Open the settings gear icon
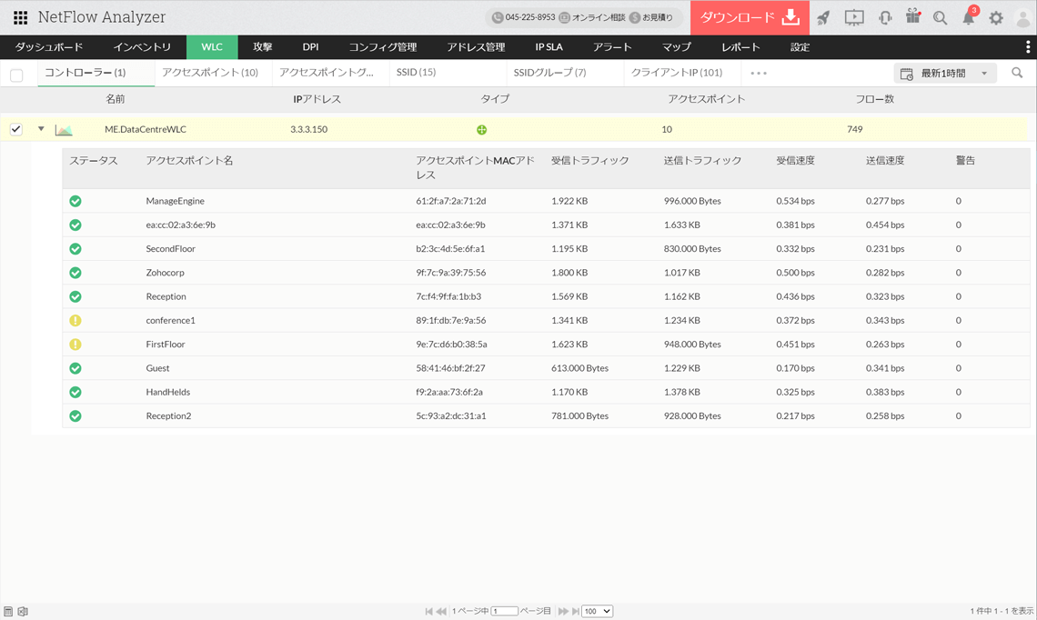 pos(996,18)
